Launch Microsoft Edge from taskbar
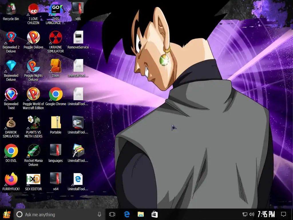Viewport: 293px width, 220px height. [127, 214]
